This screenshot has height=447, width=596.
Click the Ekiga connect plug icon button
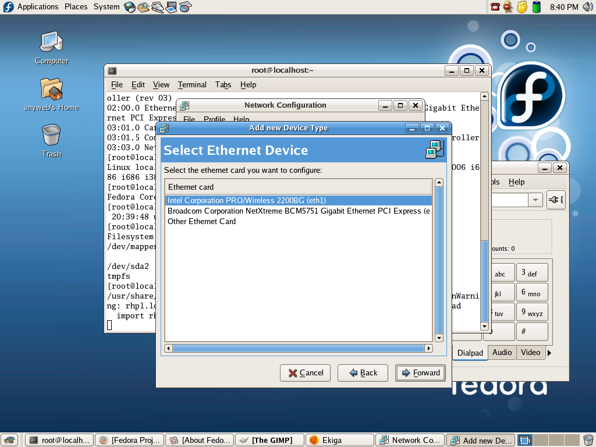point(556,200)
